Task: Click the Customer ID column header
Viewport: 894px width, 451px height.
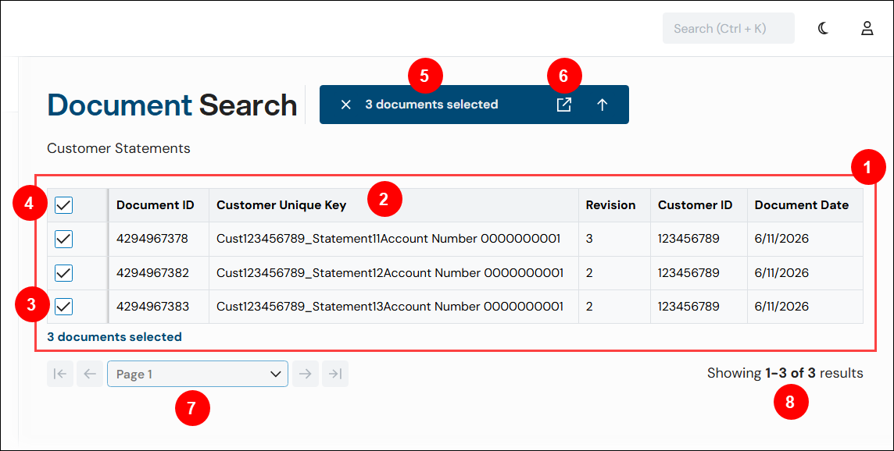Action: click(695, 205)
